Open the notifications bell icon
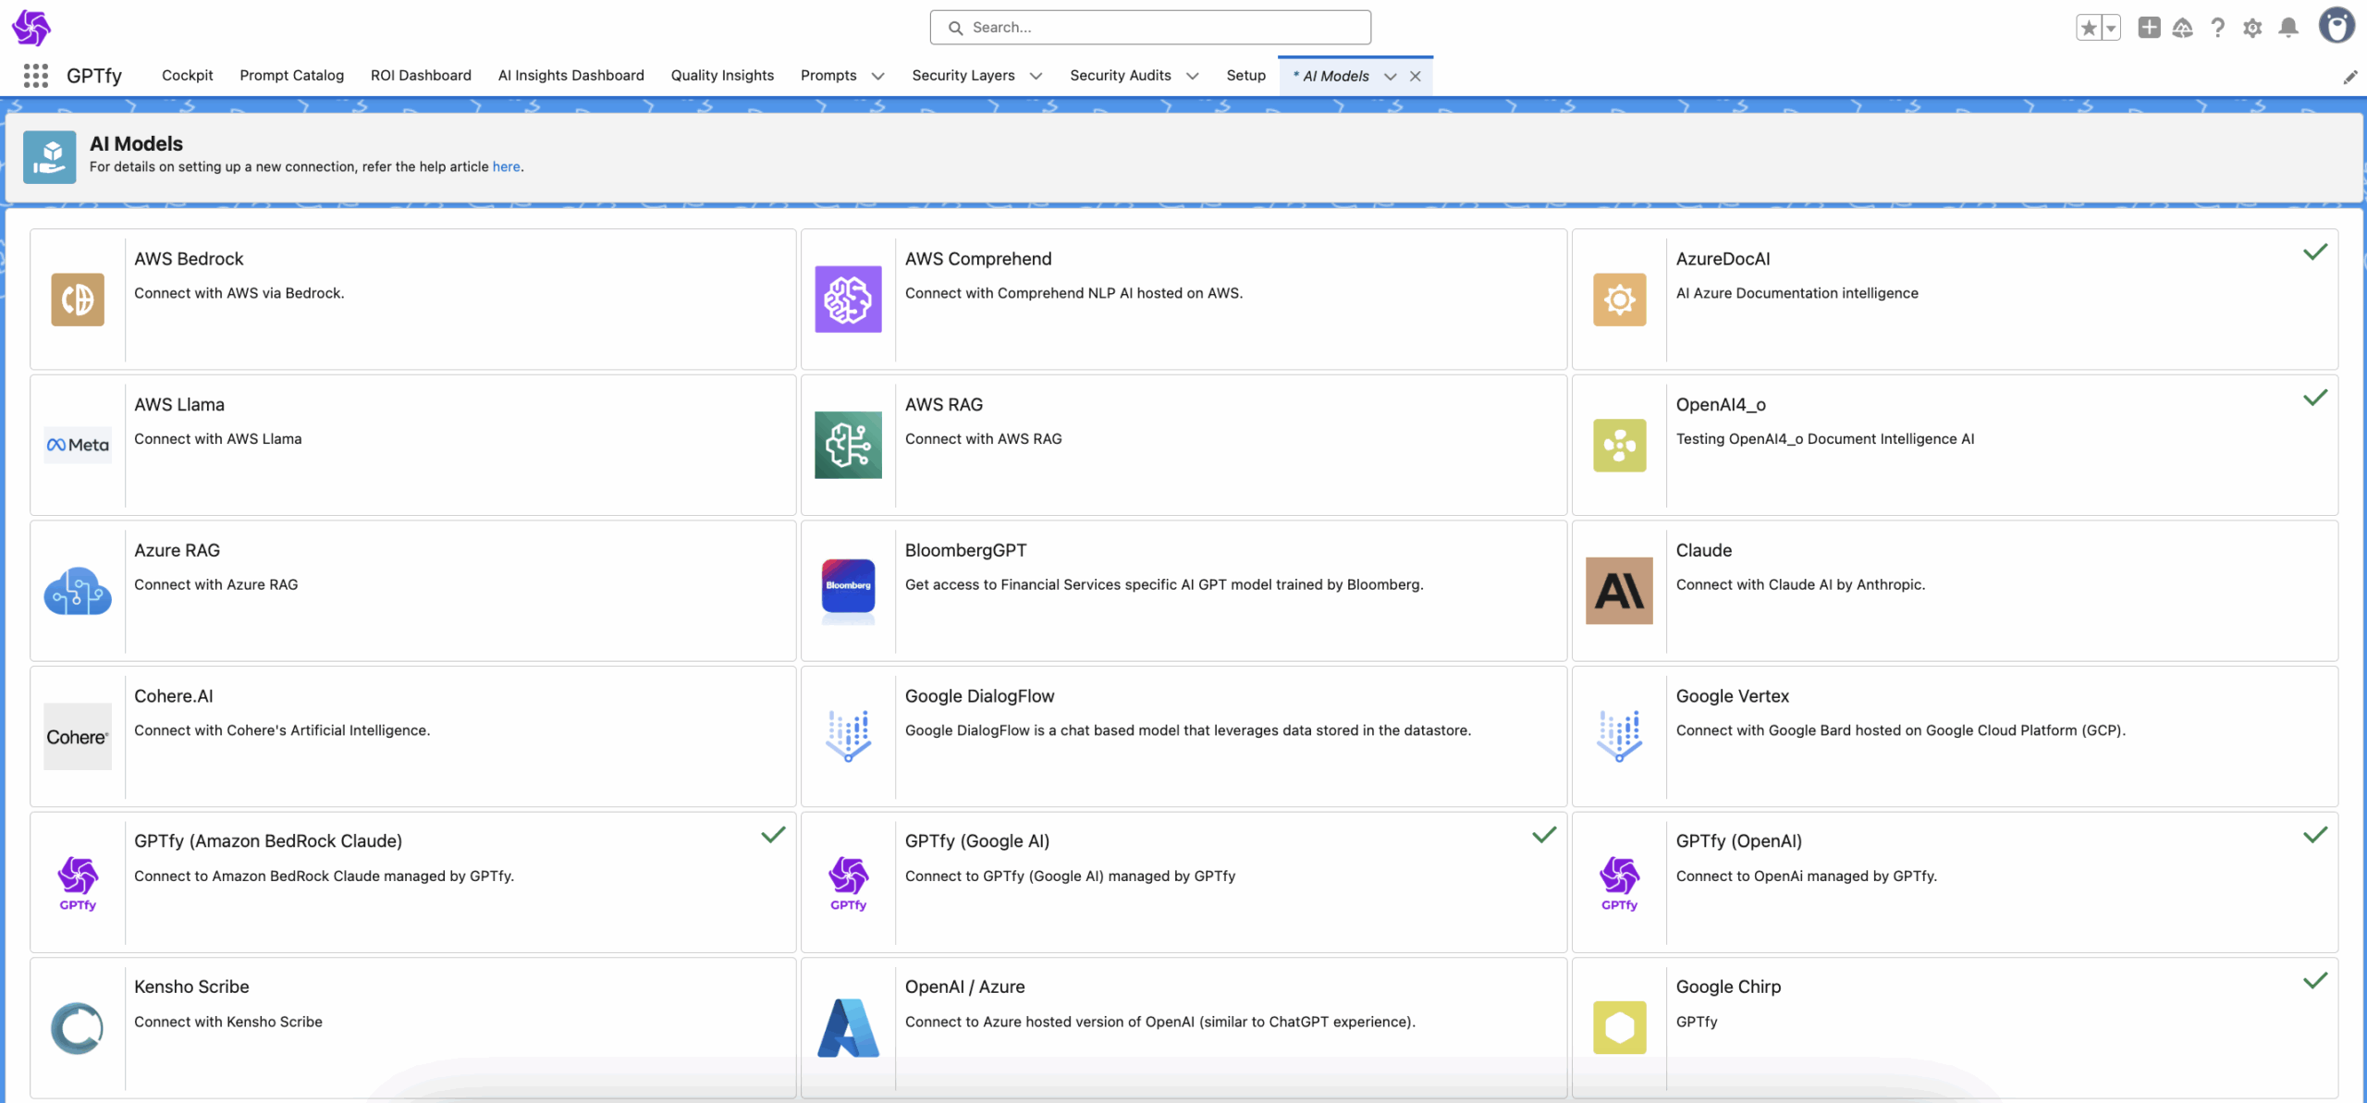Screen dimensions: 2367x1103 [2288, 27]
